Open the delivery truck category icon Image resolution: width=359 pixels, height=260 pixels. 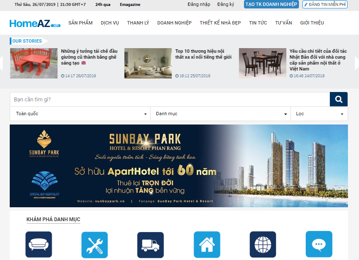(151, 245)
